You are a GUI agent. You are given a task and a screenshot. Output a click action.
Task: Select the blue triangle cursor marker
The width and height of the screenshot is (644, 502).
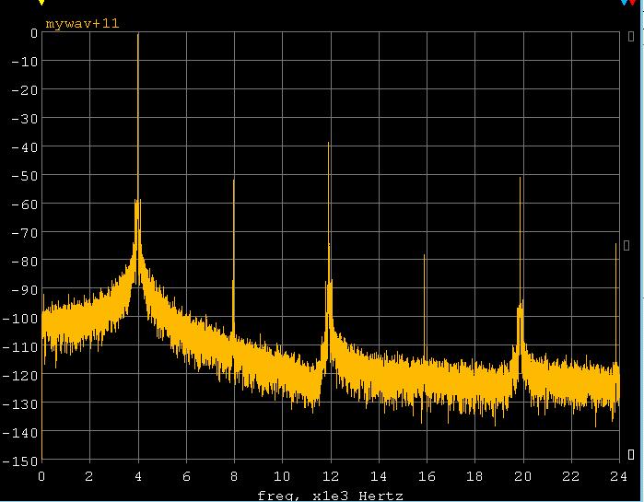625,2
